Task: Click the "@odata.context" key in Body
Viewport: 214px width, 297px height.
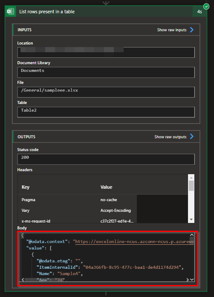Action: coord(47,242)
